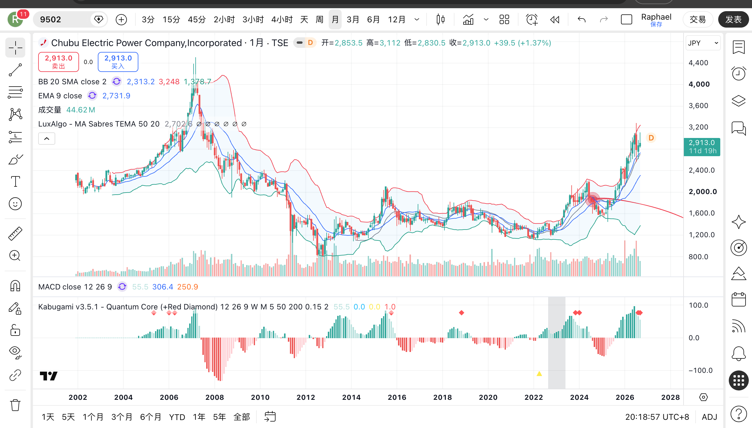752x428 pixels.
Task: Open the indicators panel
Action: pyautogui.click(x=468, y=20)
